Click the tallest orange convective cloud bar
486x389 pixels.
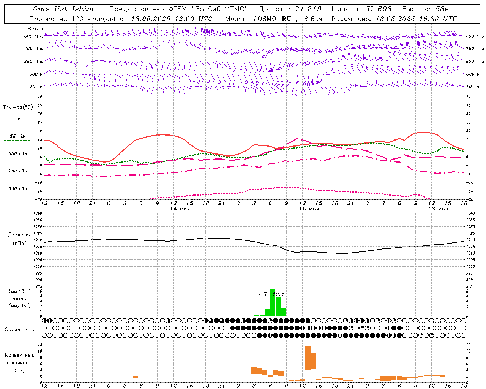[308, 358]
